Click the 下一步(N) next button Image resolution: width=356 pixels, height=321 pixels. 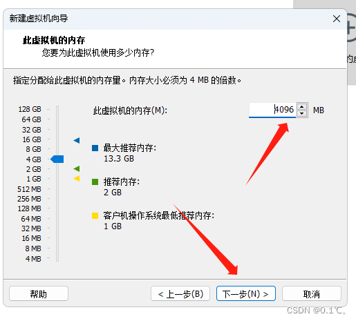click(246, 293)
